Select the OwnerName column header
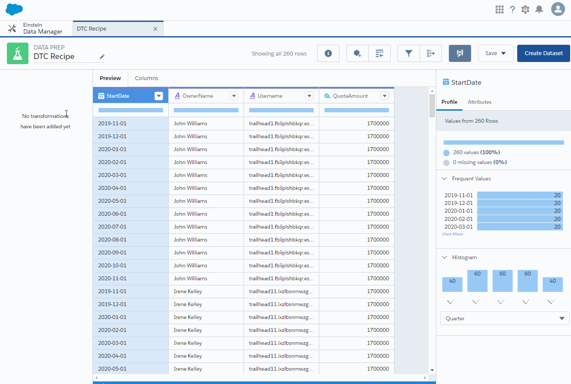Screen dimensions: 571x384 [206, 96]
